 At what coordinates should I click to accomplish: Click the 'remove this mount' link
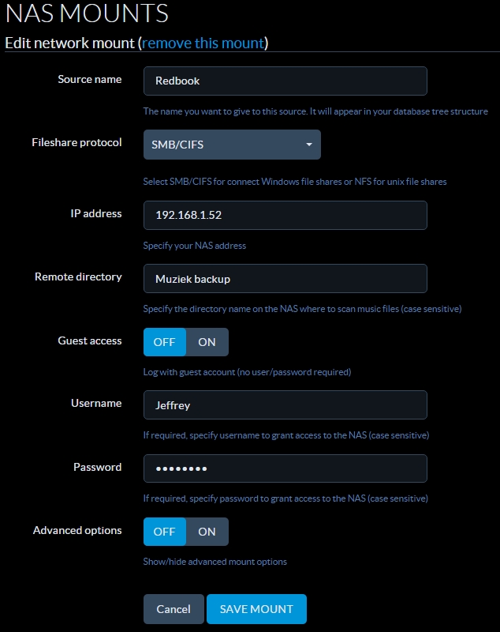click(203, 43)
